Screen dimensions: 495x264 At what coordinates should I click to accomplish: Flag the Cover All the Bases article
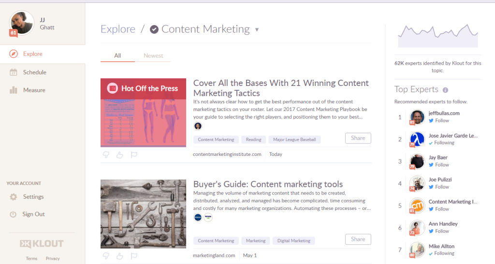coord(134,154)
